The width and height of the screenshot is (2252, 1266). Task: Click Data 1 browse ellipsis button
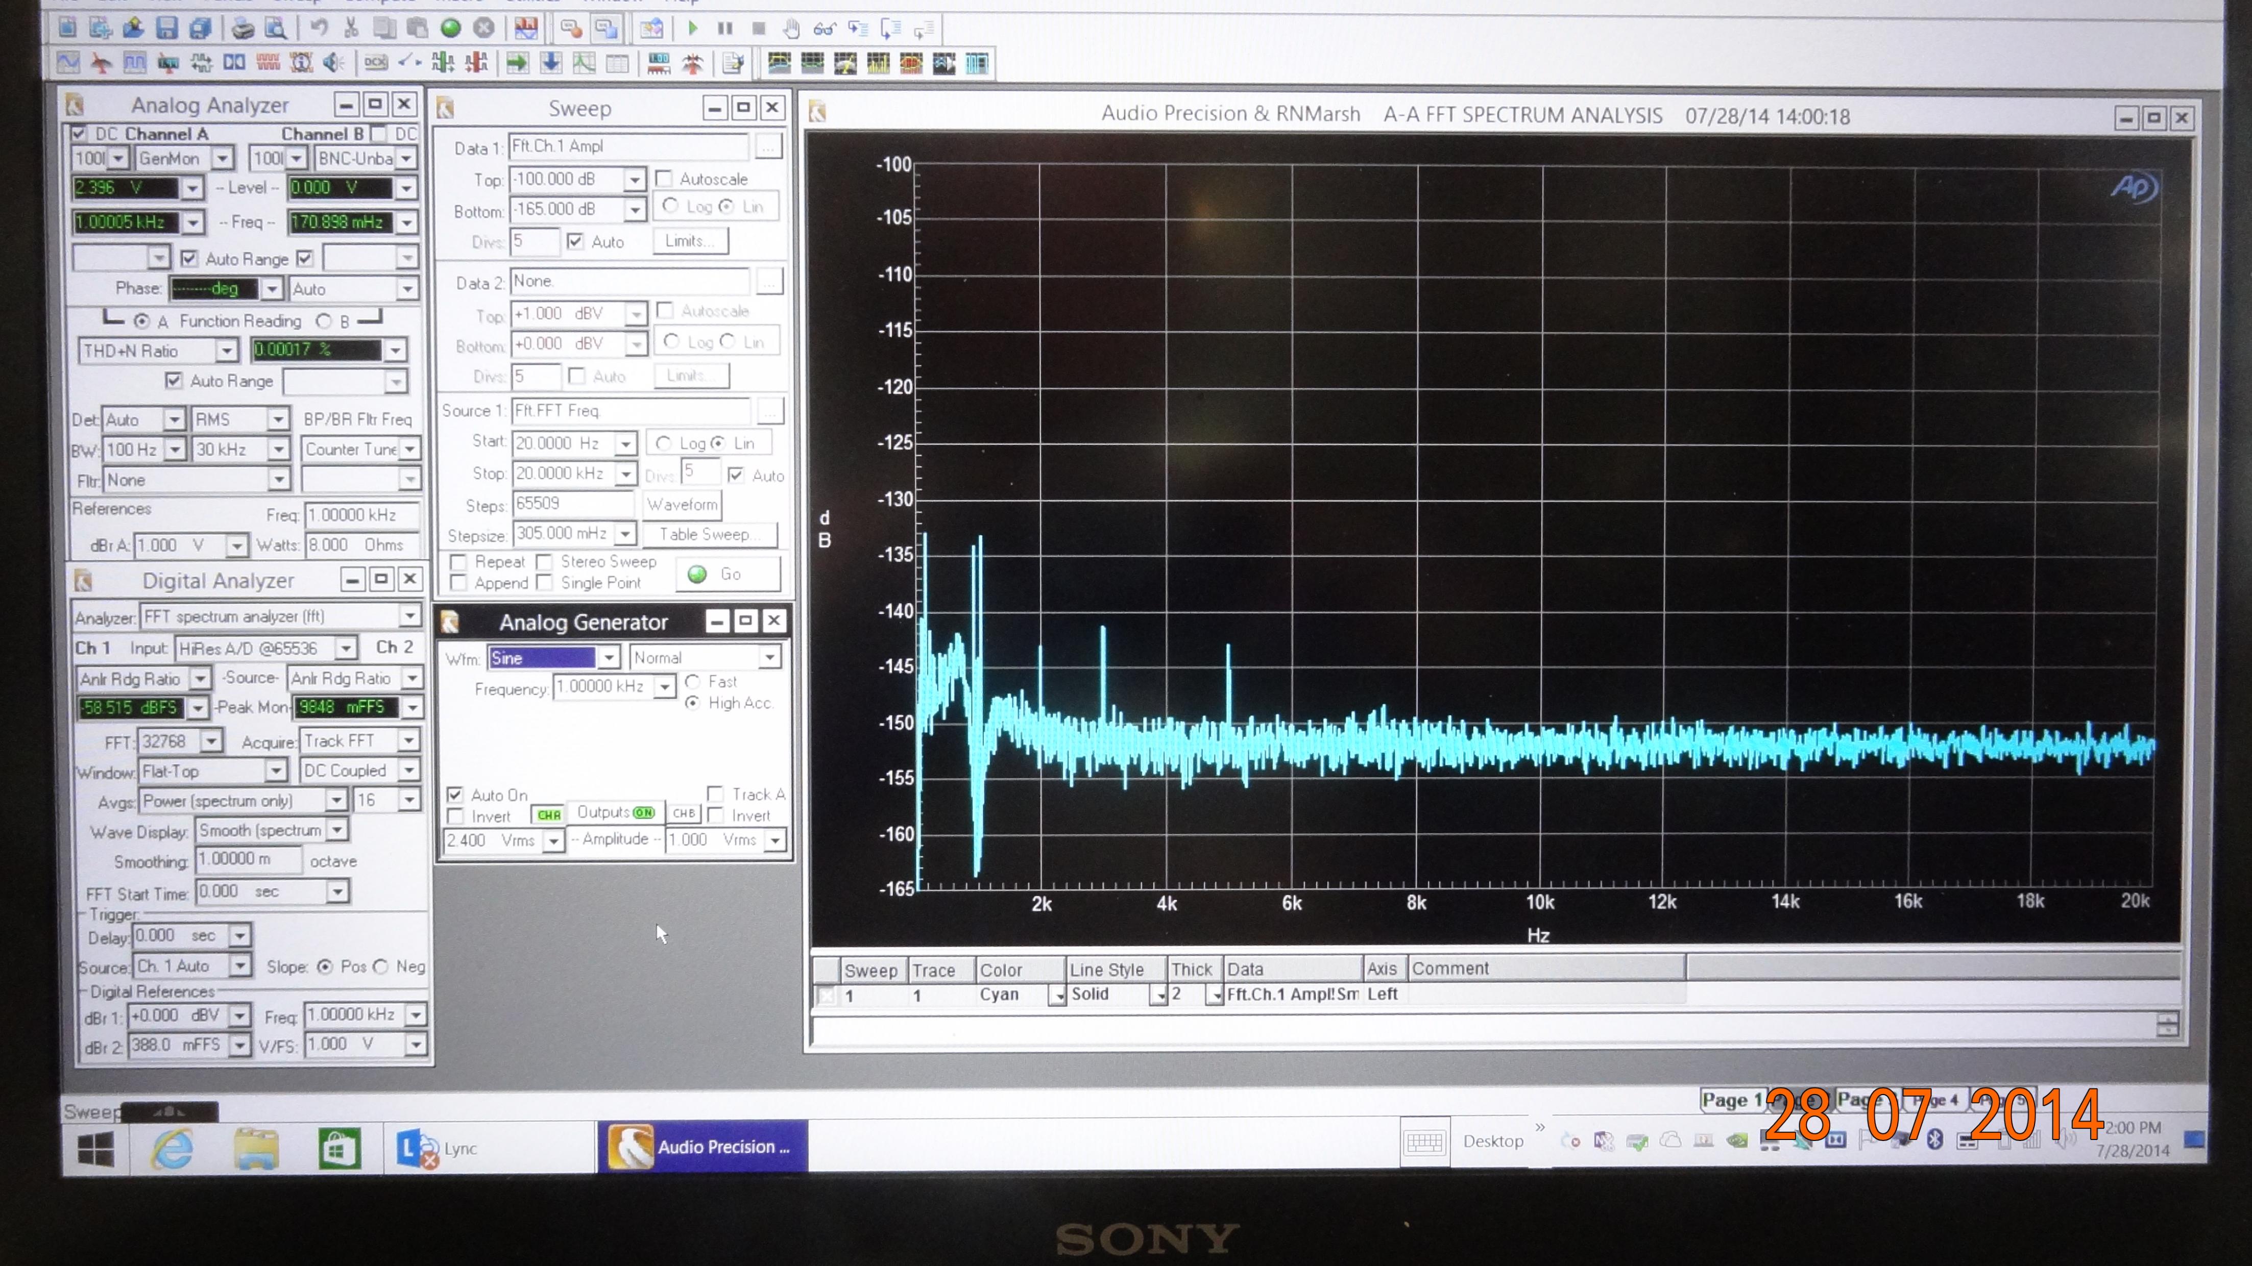768,146
